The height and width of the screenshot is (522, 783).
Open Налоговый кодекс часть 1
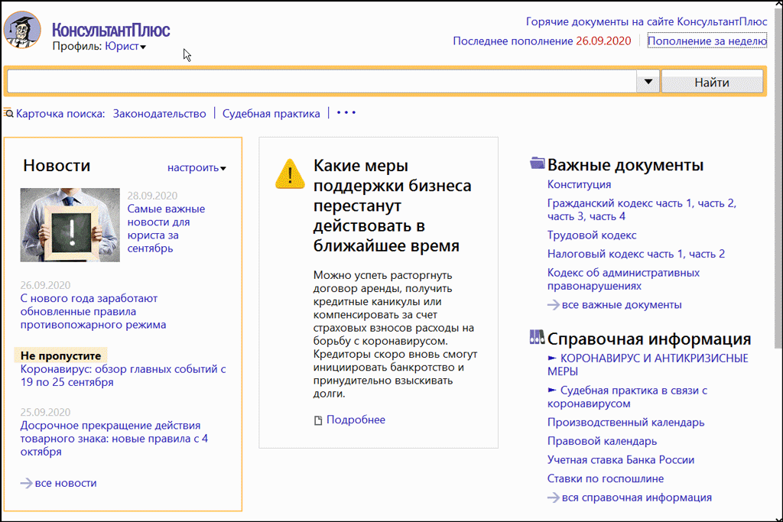click(x=616, y=254)
